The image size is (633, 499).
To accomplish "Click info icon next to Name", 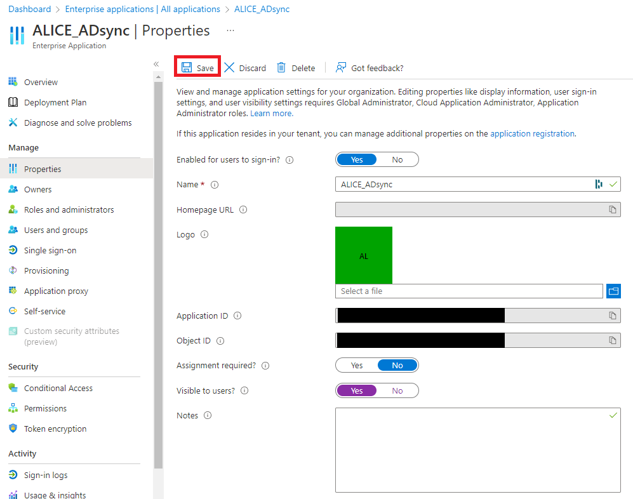I will click(215, 185).
